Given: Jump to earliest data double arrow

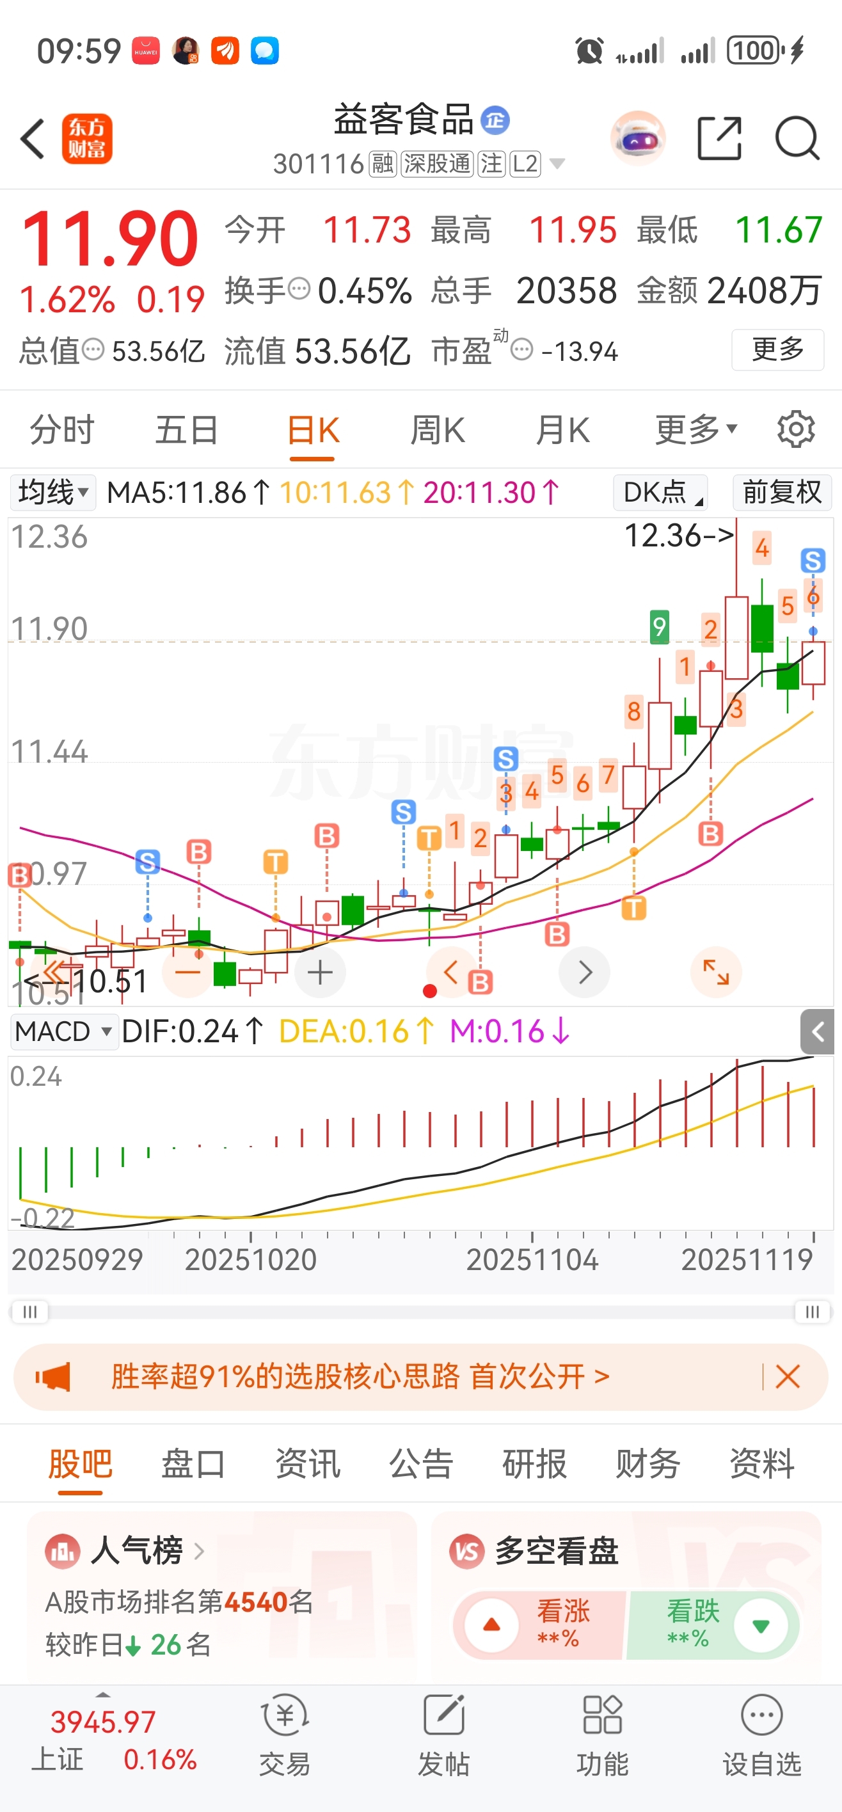Looking at the screenshot, I should 56,971.
